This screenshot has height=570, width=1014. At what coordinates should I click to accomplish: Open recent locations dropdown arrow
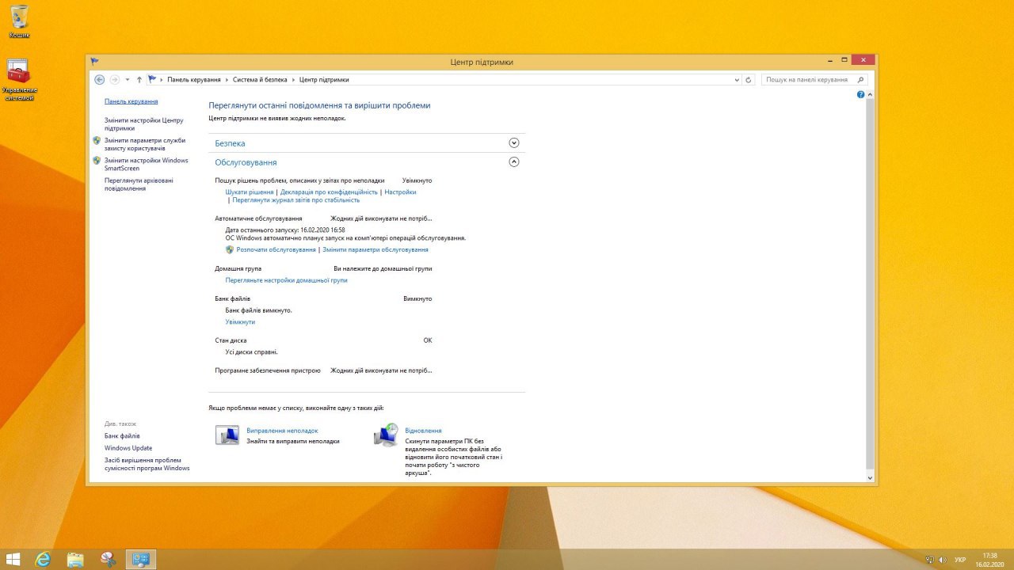[x=128, y=80]
